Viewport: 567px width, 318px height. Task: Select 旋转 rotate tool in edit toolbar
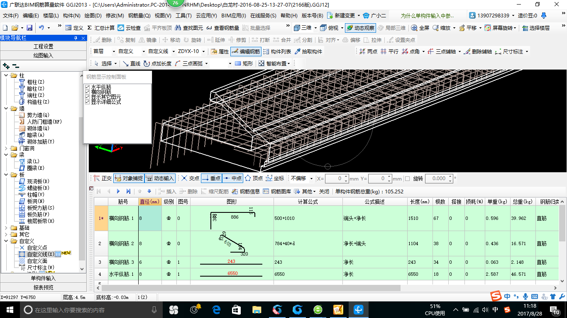(x=192, y=40)
